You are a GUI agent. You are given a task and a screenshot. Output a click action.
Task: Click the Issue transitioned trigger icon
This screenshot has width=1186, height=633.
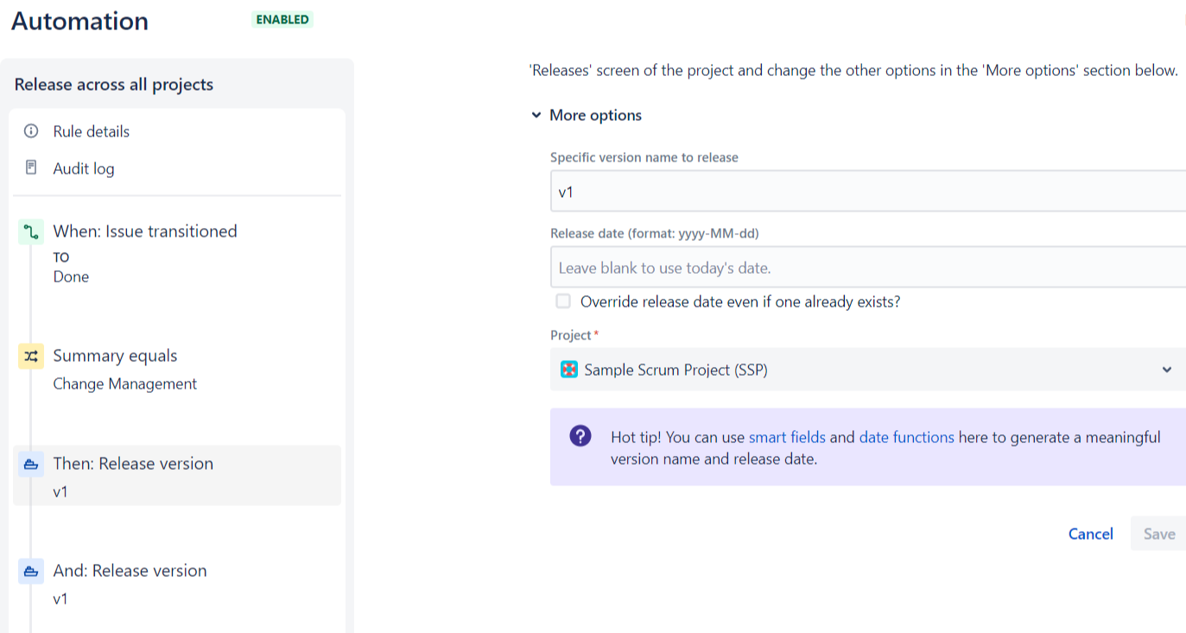30,231
